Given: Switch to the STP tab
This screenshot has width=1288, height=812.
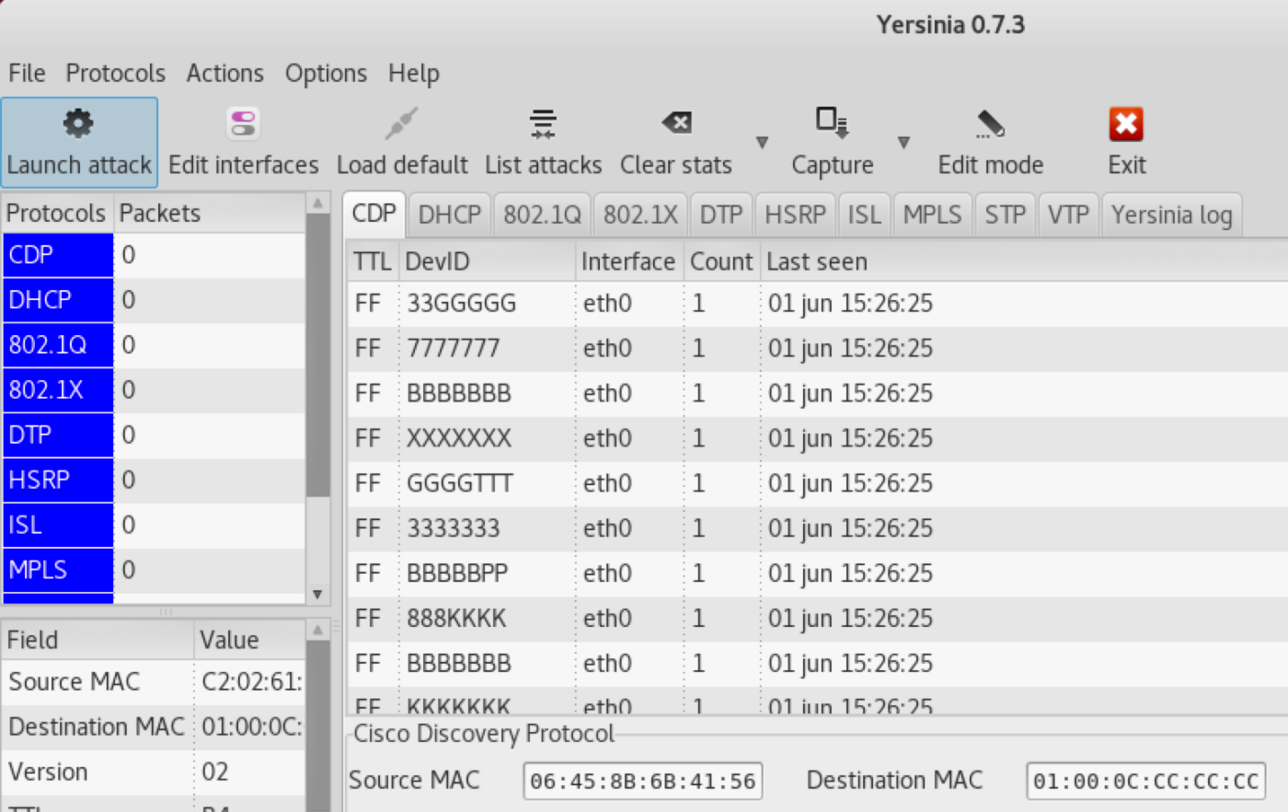Looking at the screenshot, I should click(1005, 214).
